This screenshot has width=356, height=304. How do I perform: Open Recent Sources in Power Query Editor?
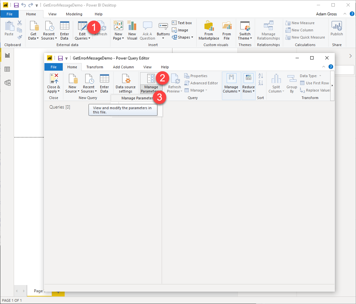click(x=89, y=83)
